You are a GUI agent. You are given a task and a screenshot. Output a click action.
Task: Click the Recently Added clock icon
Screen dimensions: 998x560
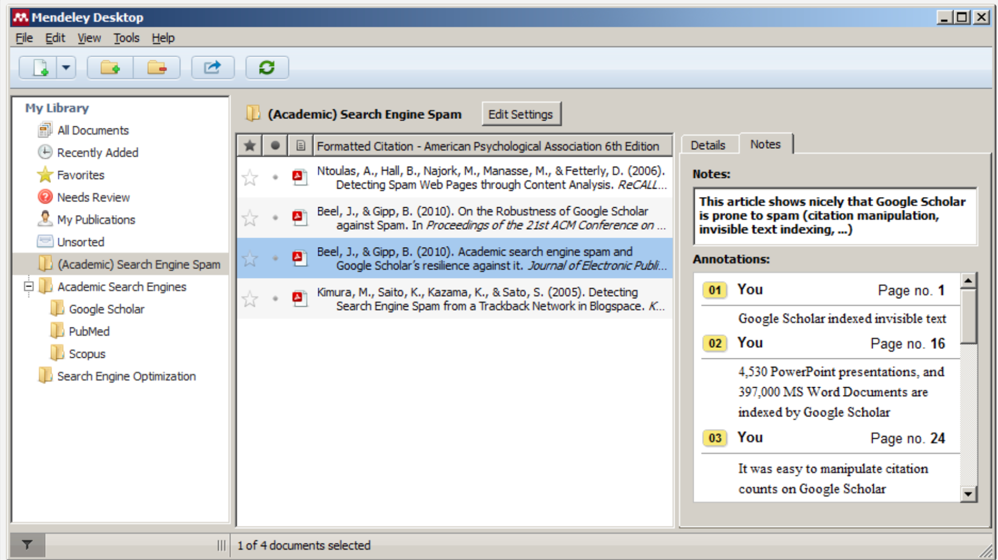click(x=45, y=152)
